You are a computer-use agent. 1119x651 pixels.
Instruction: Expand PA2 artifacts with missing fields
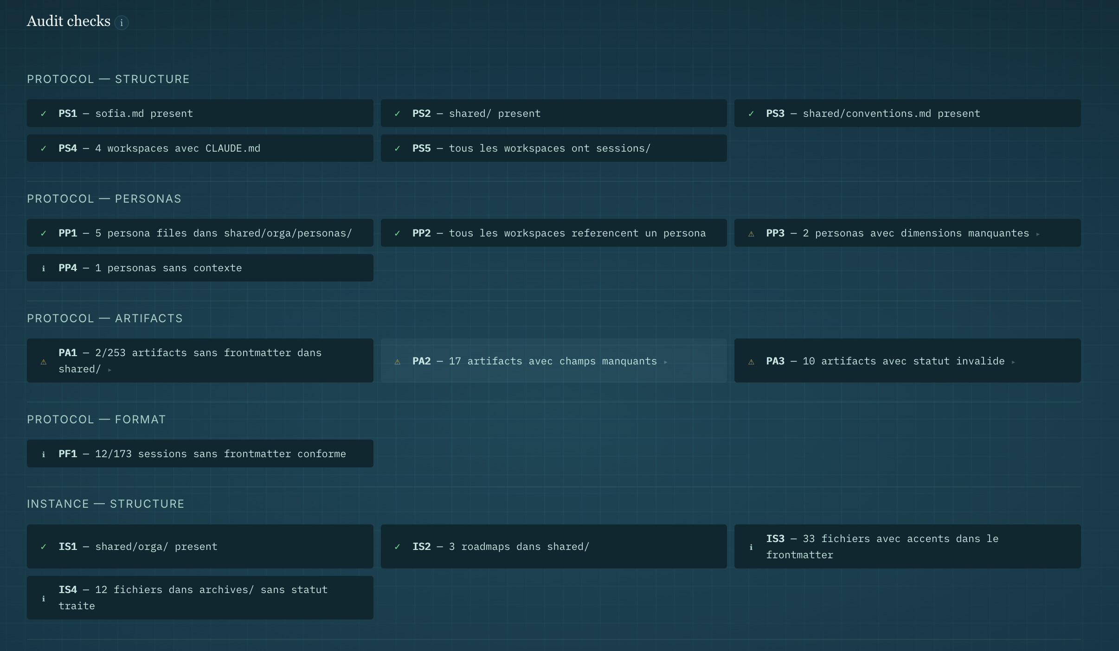click(666, 362)
